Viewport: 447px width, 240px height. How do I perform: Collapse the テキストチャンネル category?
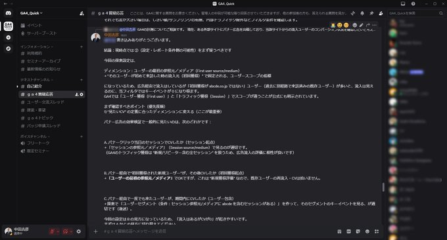[37, 79]
